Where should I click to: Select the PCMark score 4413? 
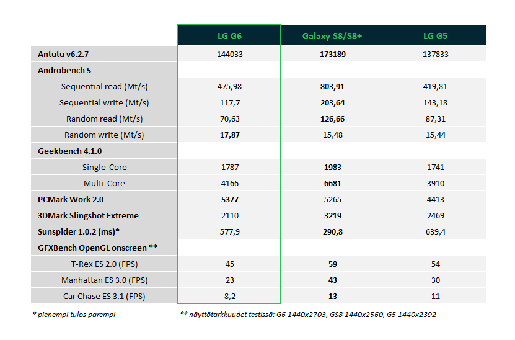point(435,199)
